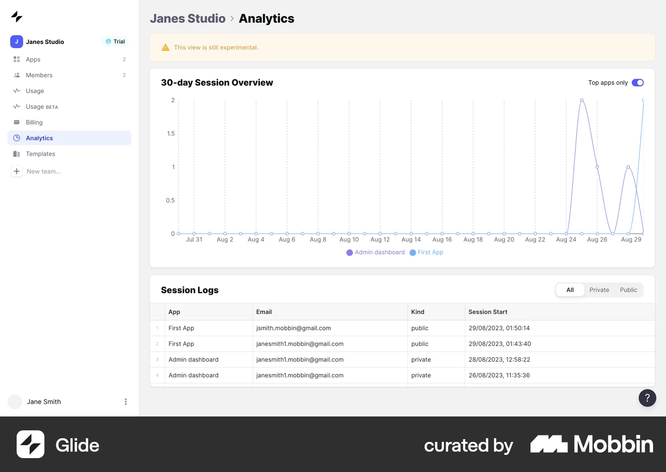This screenshot has height=472, width=666.
Task: Click the Templates icon
Action: point(17,154)
